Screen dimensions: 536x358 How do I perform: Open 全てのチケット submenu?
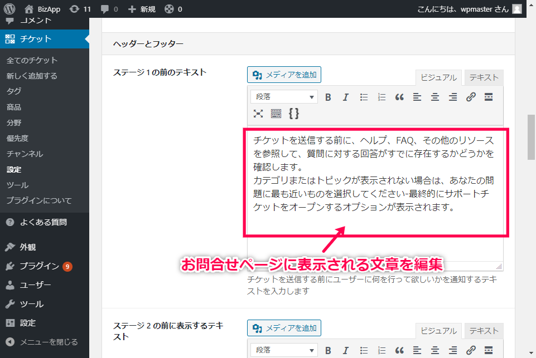point(32,60)
